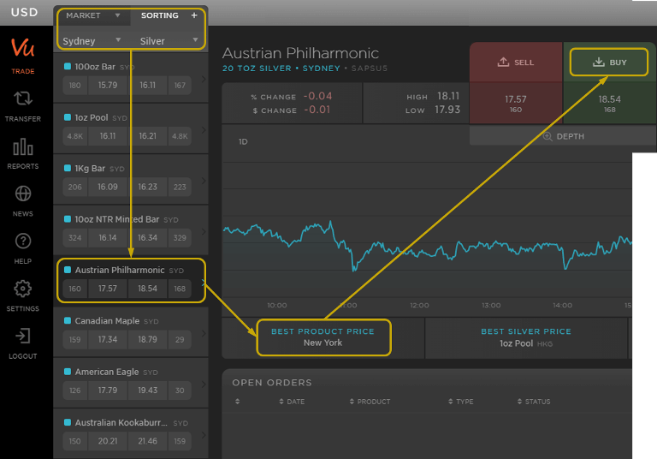Click the silver price chart line

point(427,246)
